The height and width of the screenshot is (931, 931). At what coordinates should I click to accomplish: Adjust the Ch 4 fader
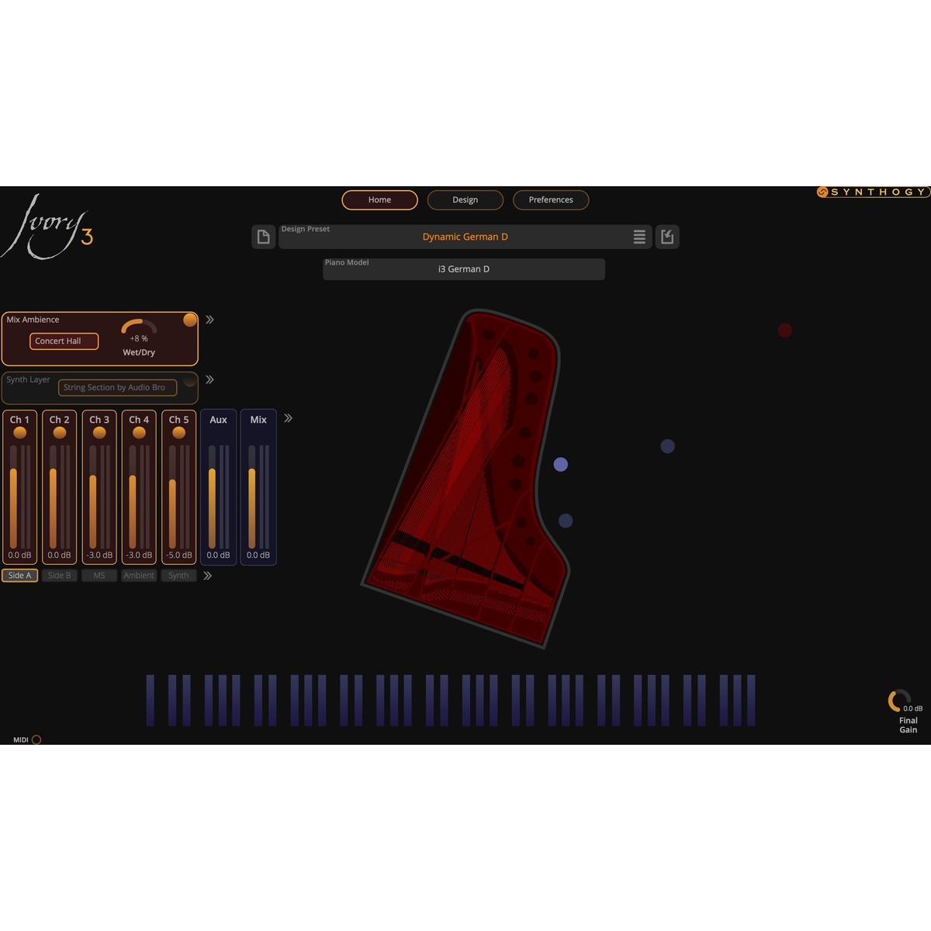pyautogui.click(x=133, y=497)
